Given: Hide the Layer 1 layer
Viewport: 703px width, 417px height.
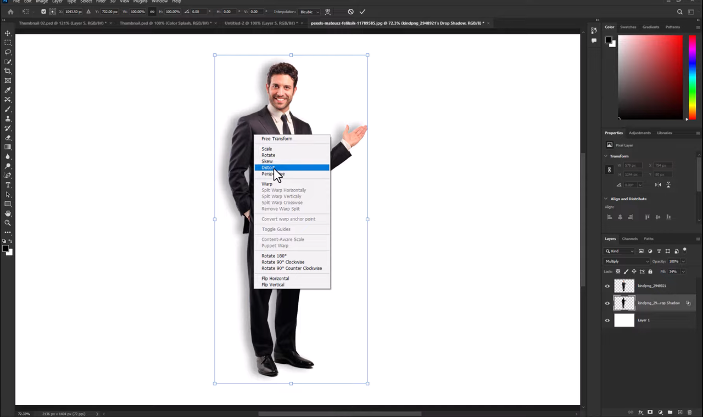Looking at the screenshot, I should point(607,320).
